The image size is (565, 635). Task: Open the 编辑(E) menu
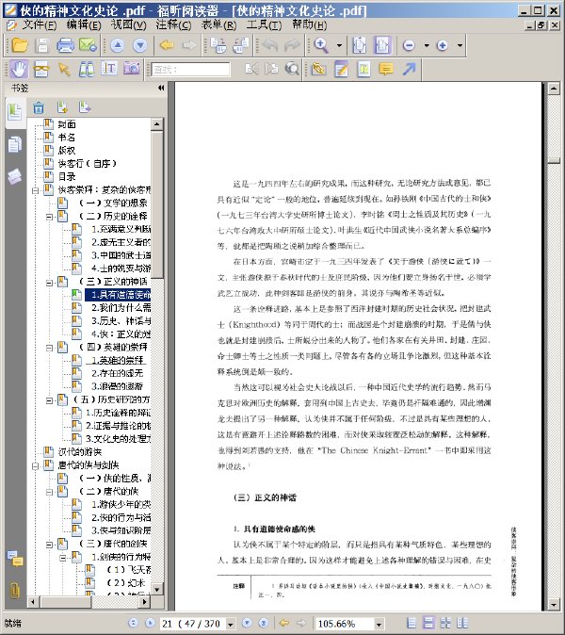pyautogui.click(x=84, y=25)
